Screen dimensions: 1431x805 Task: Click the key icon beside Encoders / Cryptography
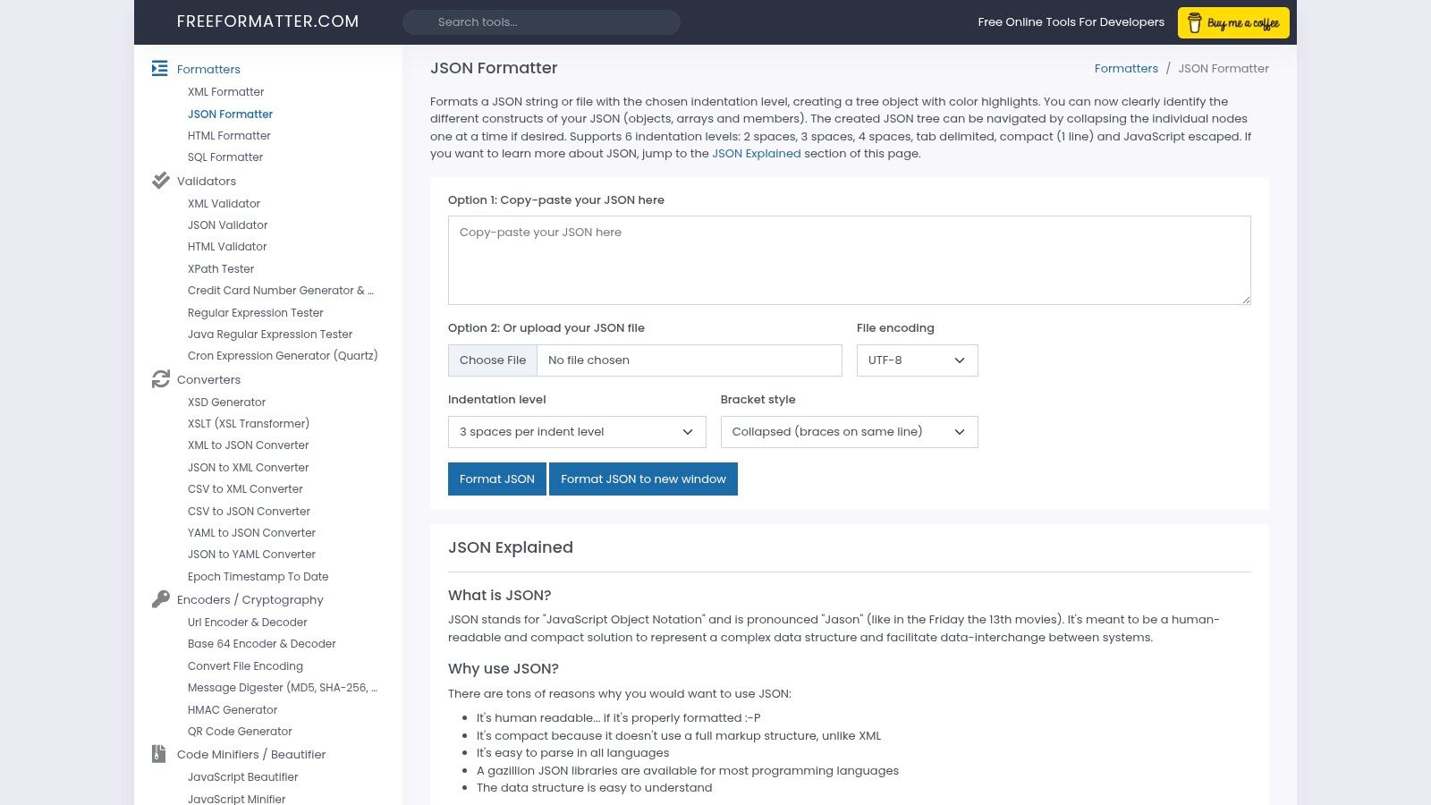160,598
